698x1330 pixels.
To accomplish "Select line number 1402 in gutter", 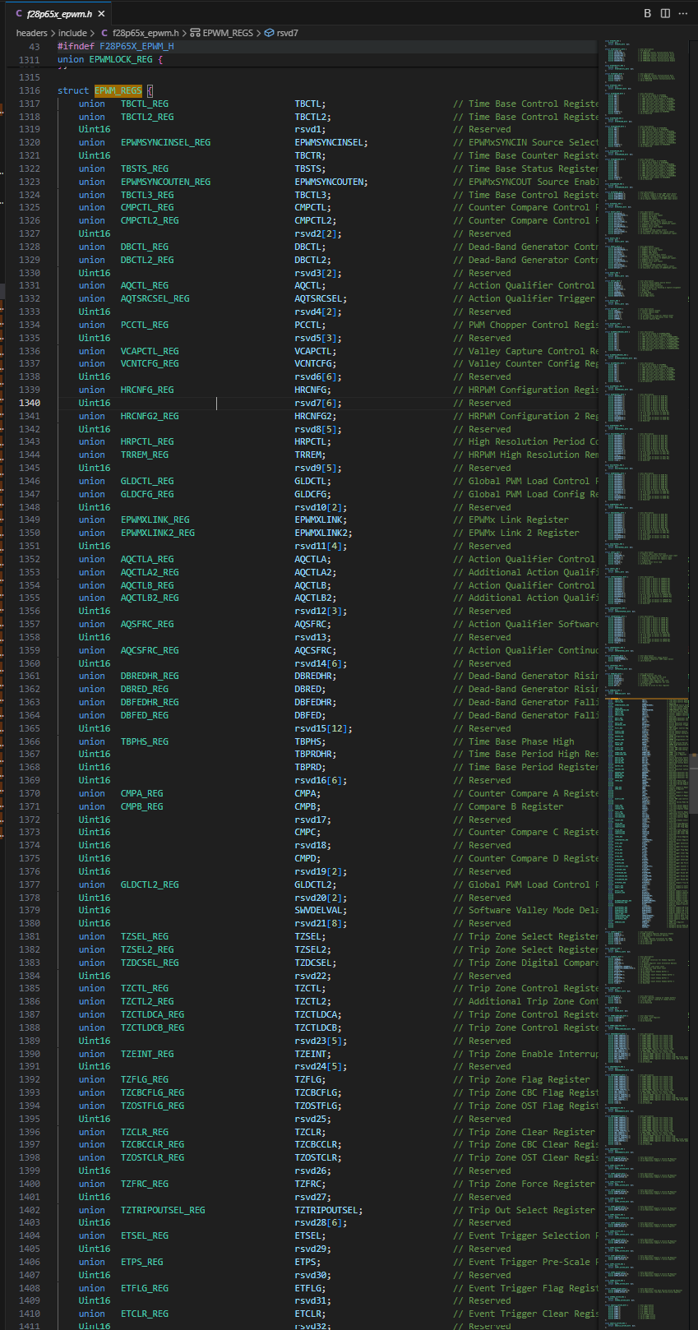I will (30, 1210).
